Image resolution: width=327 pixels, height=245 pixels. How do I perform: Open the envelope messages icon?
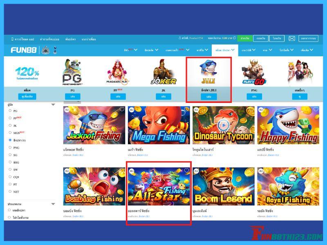[292, 38]
